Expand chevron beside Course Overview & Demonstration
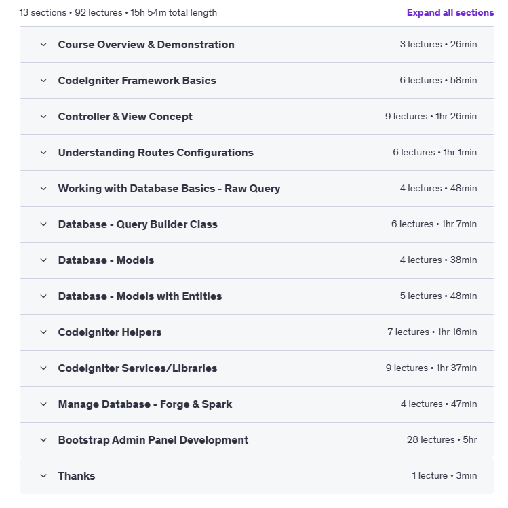This screenshot has width=508, height=508. pos(43,45)
